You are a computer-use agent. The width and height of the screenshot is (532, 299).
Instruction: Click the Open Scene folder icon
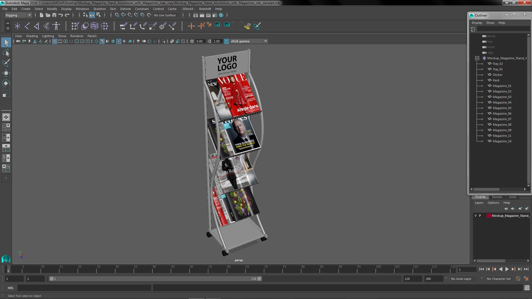click(48, 15)
